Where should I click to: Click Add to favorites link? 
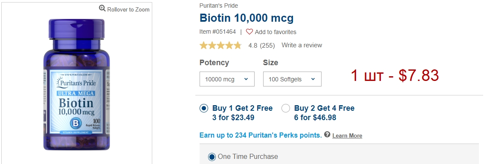pyautogui.click(x=275, y=32)
